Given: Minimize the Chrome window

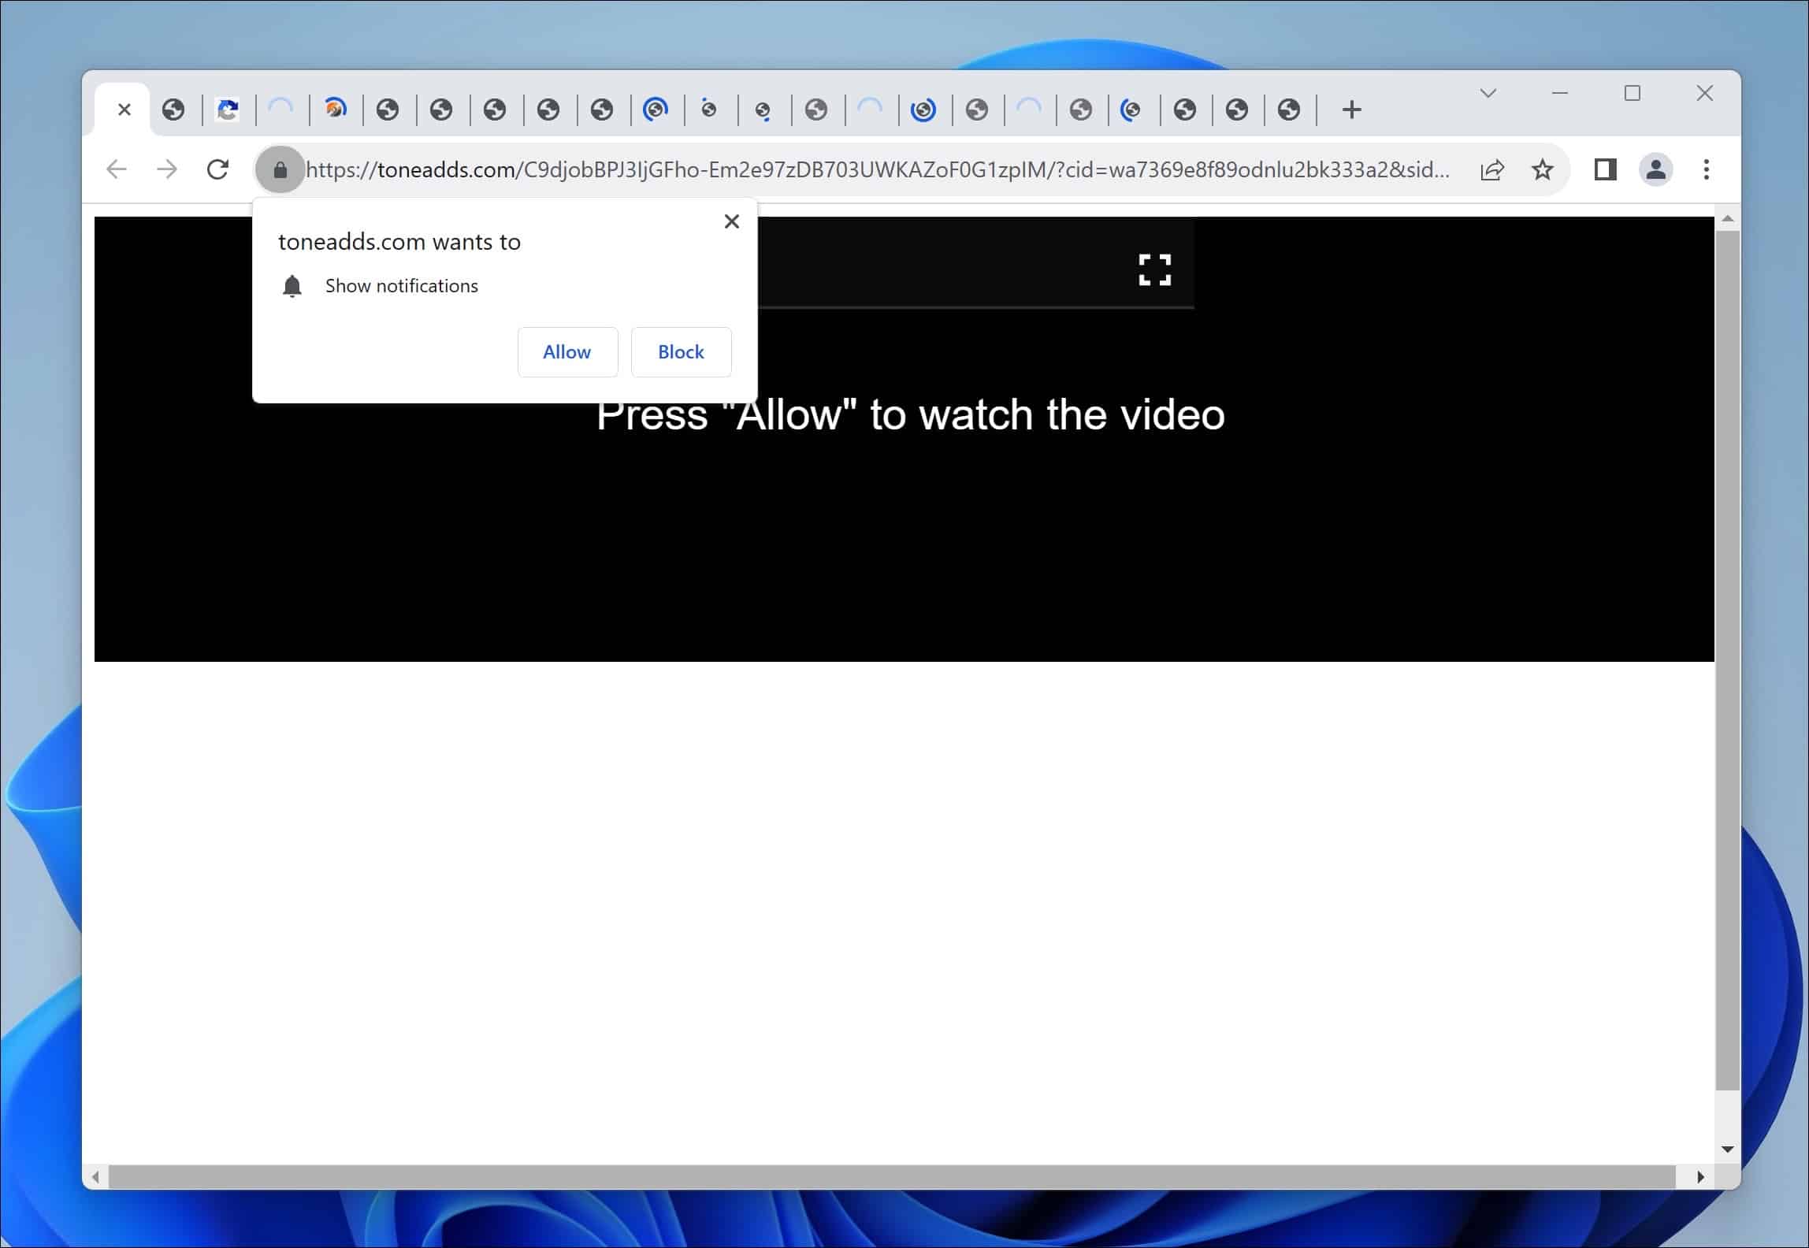Looking at the screenshot, I should (1560, 93).
